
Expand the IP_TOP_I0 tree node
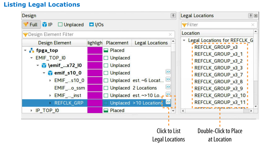click(32, 111)
